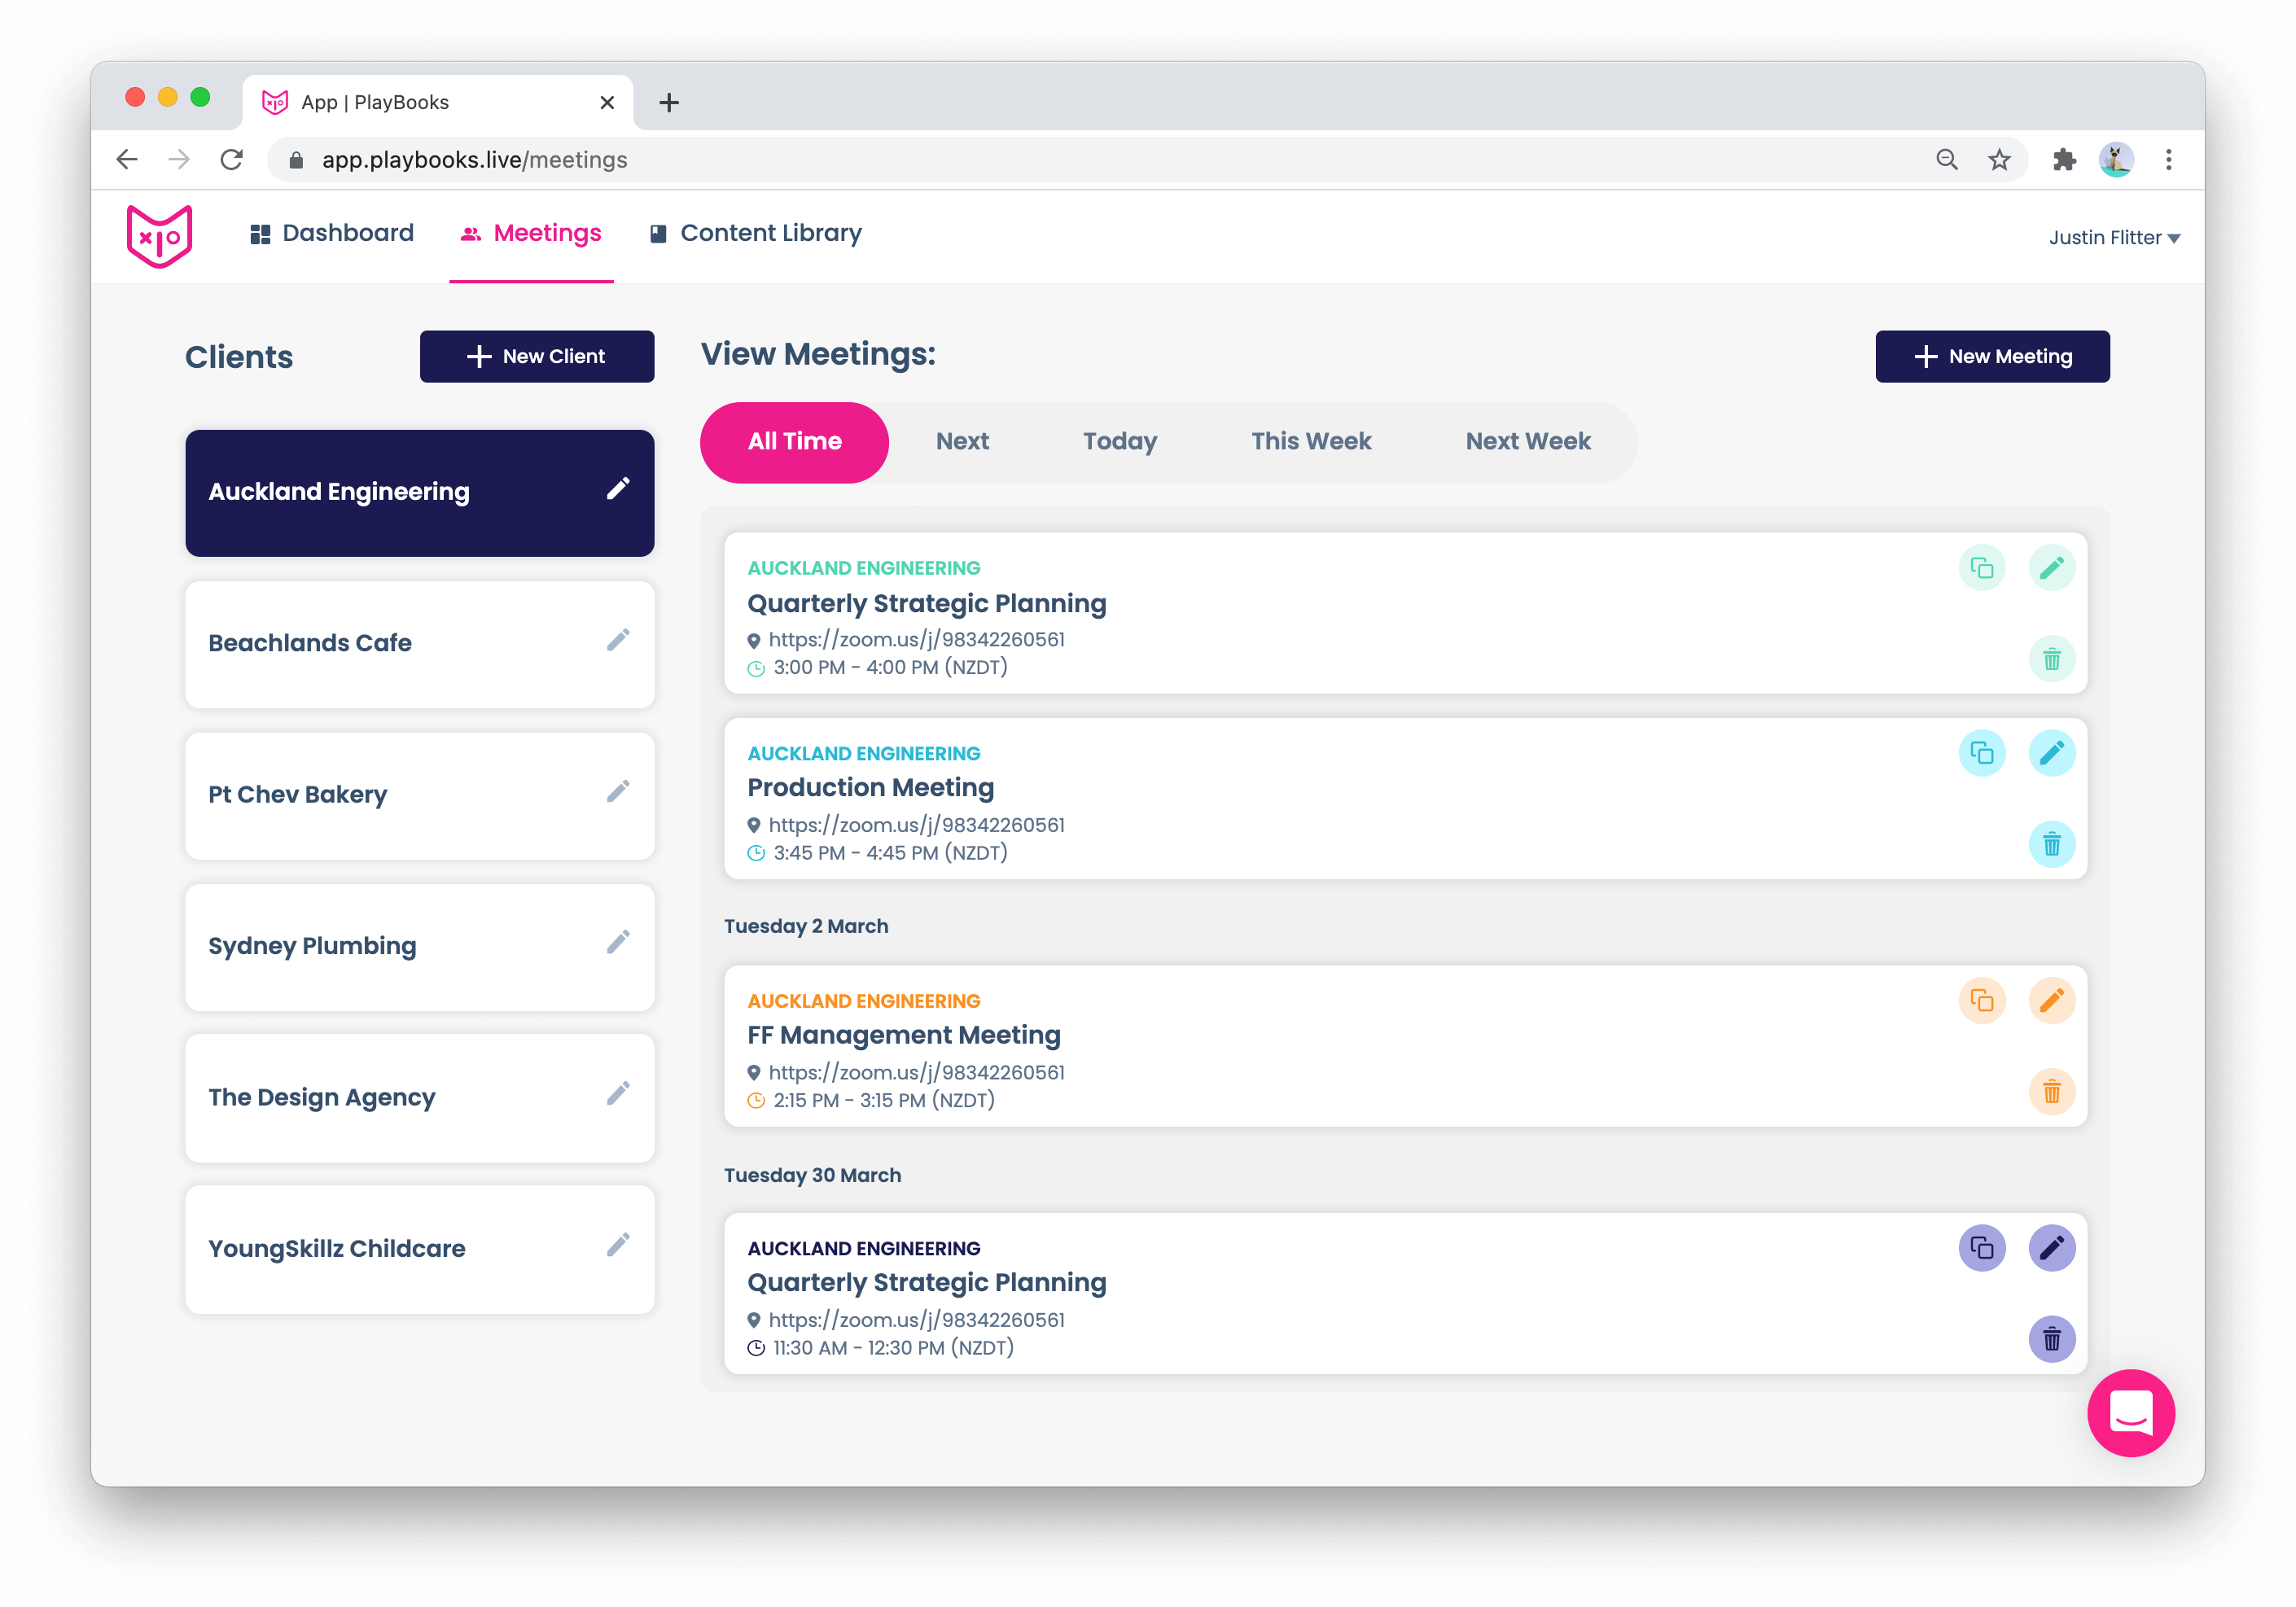This screenshot has height=1607, width=2296.
Task: Go to the Dashboard tab
Action: tap(332, 234)
